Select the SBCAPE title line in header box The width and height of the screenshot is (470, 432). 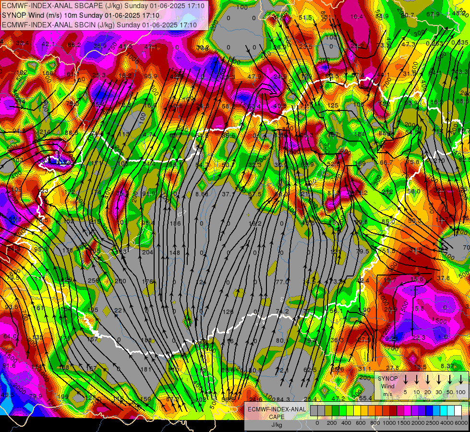103,6
